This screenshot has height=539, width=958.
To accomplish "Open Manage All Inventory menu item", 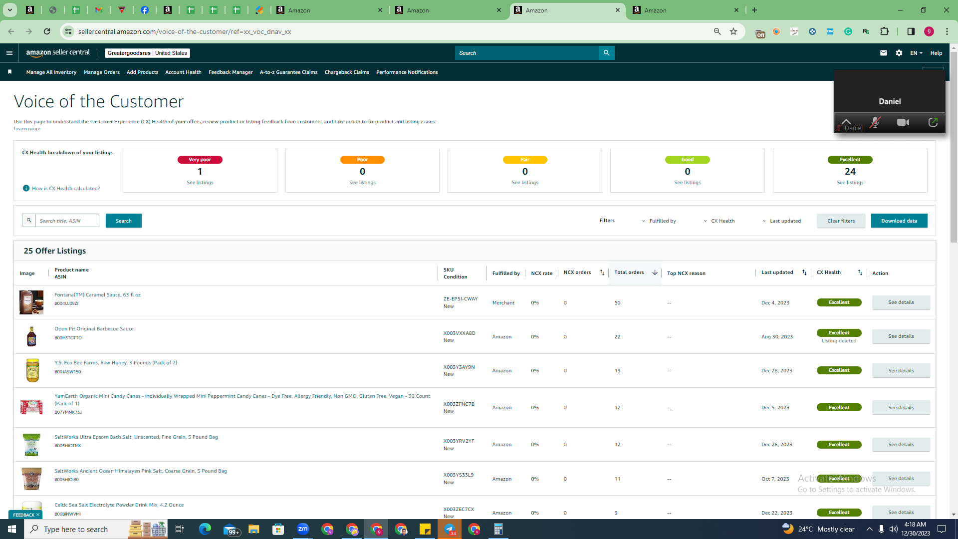I will tap(51, 72).
